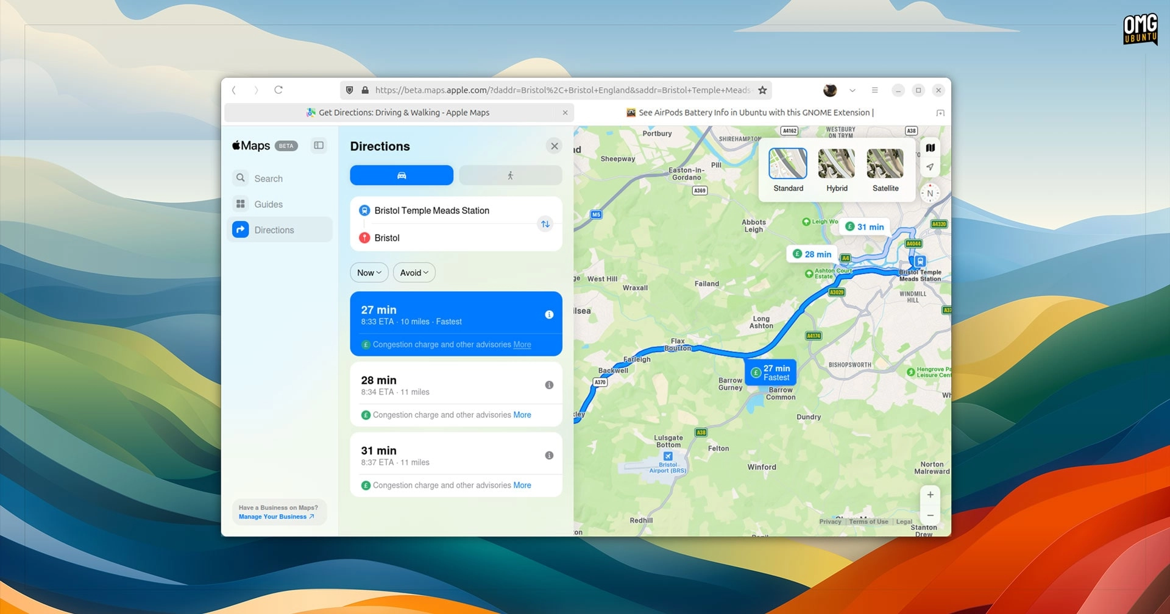Click the congestion charge icon on 28 min card
1170x614 pixels.
tap(366, 415)
